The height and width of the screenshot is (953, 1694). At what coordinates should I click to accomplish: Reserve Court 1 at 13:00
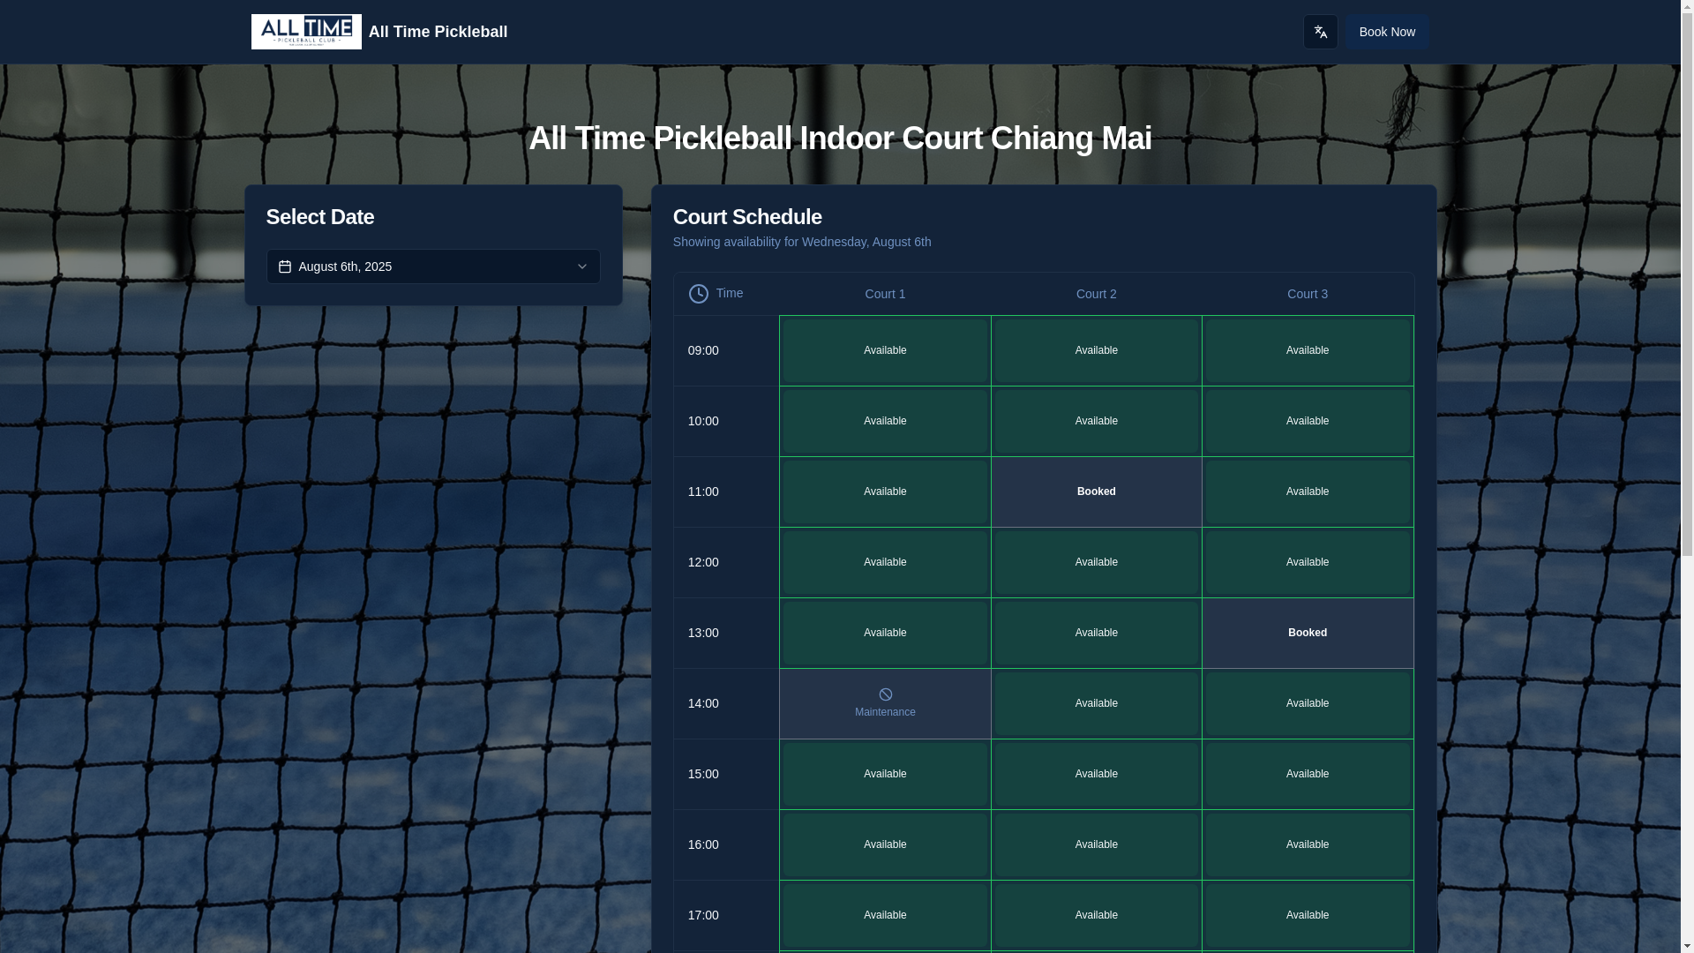[885, 633]
